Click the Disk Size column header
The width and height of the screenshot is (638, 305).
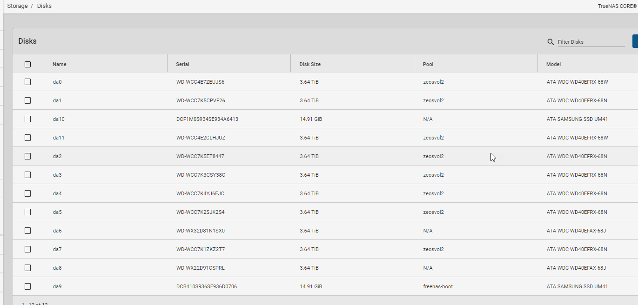pyautogui.click(x=310, y=64)
